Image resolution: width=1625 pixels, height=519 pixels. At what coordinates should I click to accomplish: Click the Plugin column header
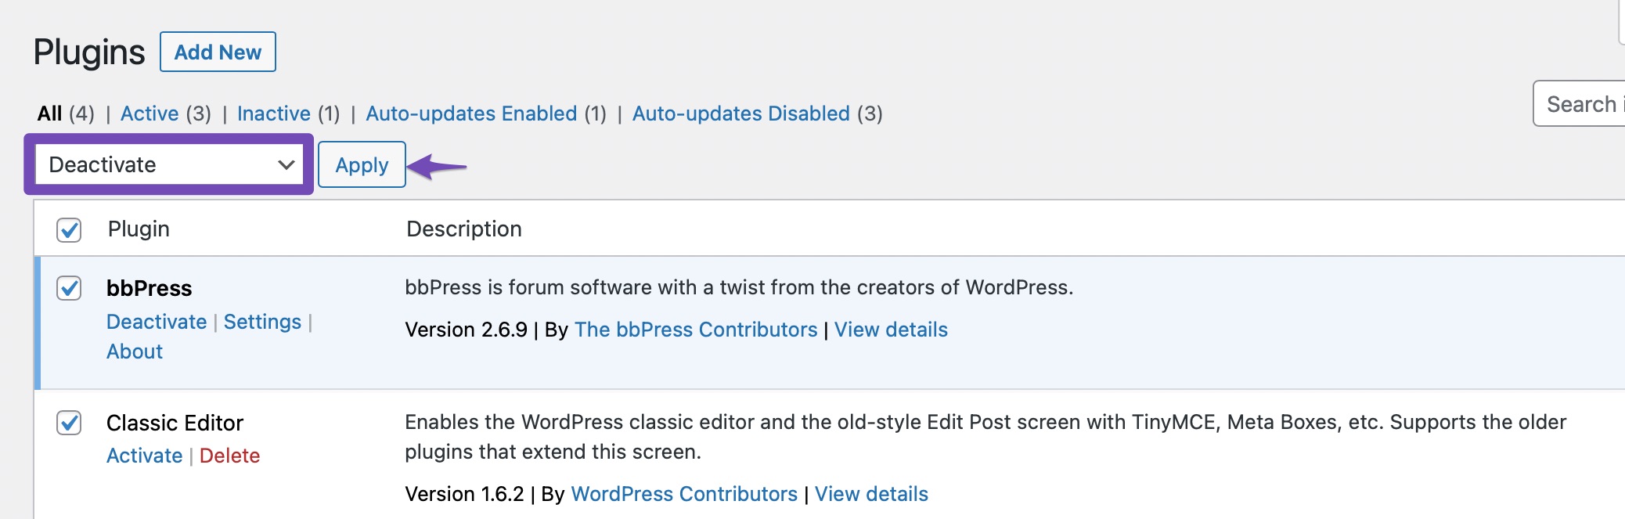pos(139,229)
